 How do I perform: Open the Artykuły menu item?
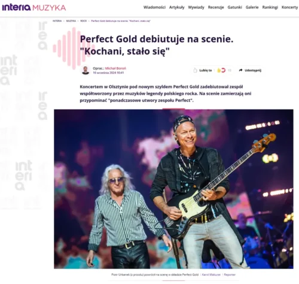pos(177,7)
